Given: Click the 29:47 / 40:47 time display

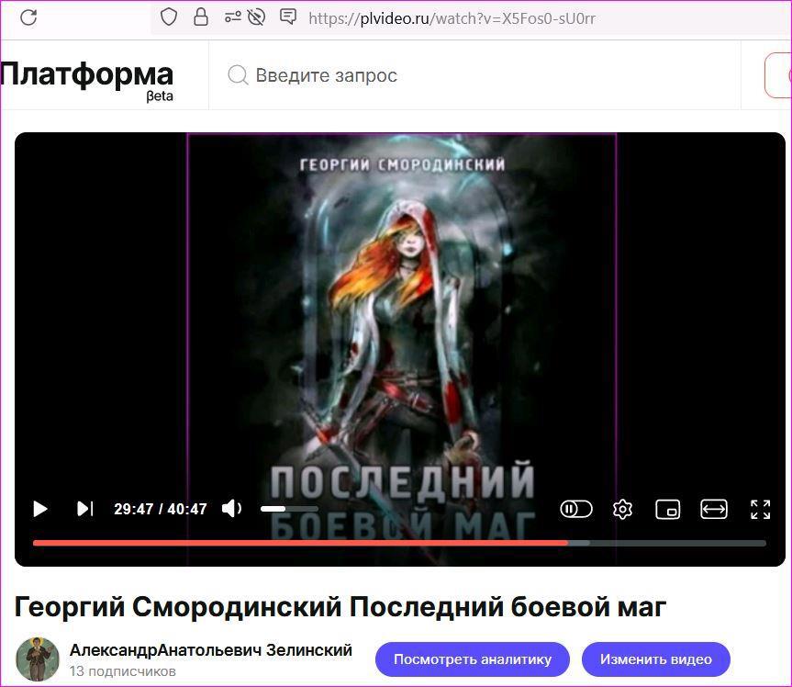Looking at the screenshot, I should point(160,509).
